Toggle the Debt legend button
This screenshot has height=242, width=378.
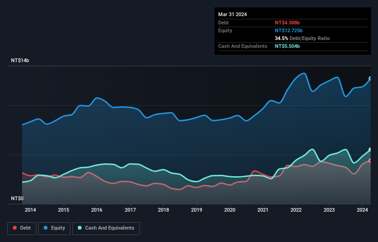[x=22, y=228]
